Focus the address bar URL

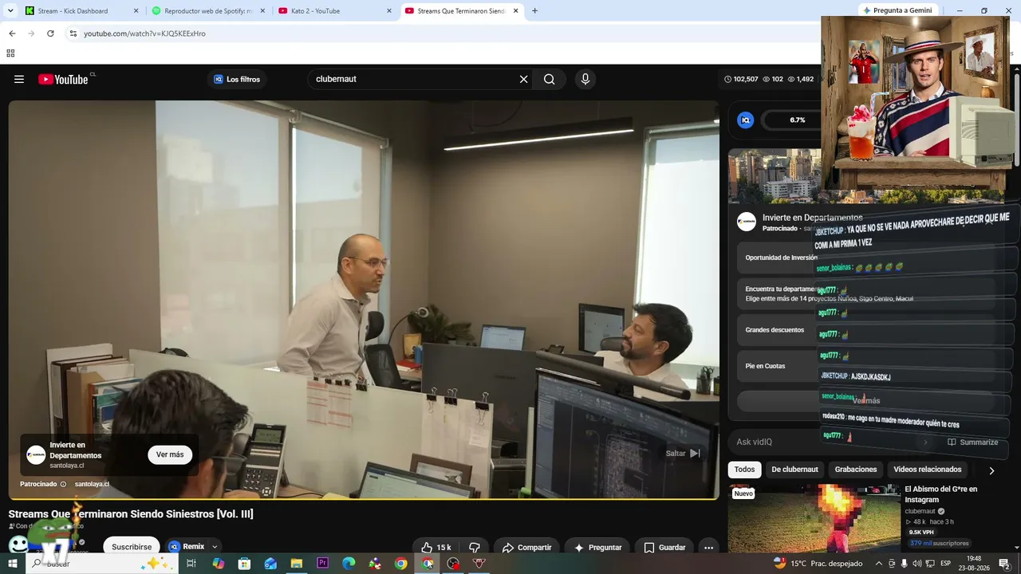coord(144,33)
